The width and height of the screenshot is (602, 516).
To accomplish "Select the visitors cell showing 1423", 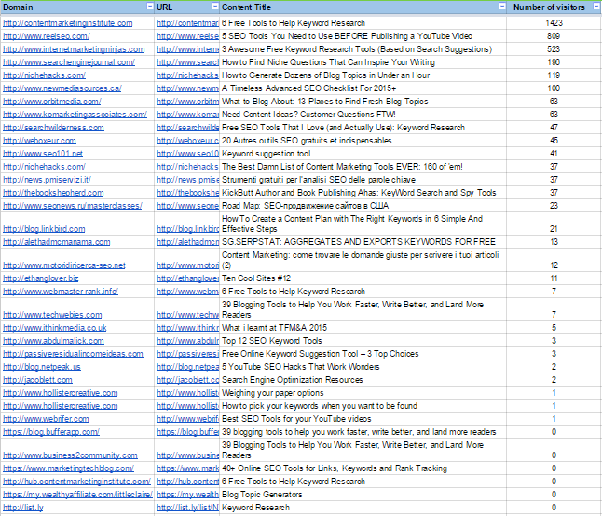I will [554, 23].
